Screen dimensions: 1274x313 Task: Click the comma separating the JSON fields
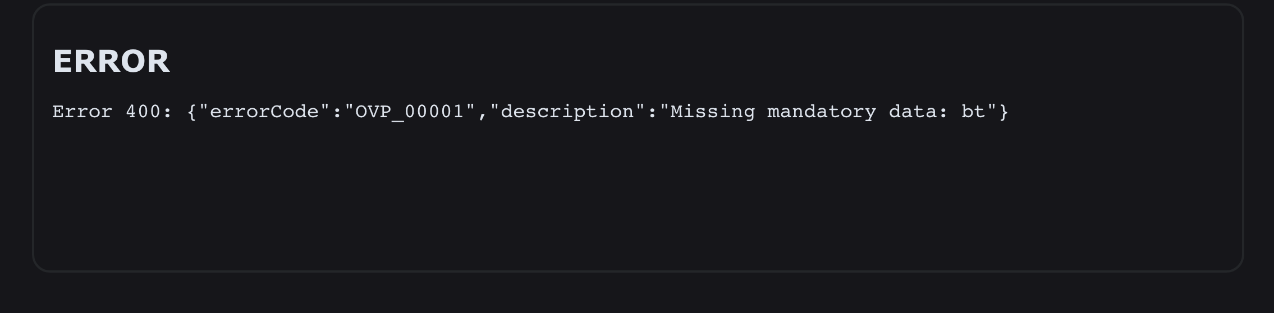click(483, 113)
